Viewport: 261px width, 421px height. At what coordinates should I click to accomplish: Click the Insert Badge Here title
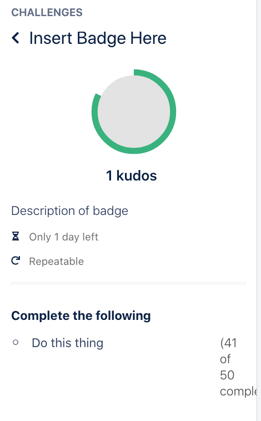coord(98,38)
